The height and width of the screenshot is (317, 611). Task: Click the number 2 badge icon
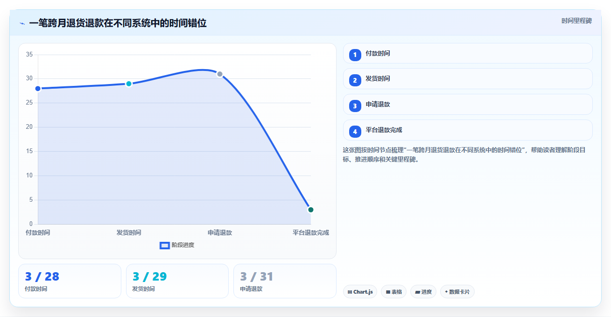tap(355, 80)
